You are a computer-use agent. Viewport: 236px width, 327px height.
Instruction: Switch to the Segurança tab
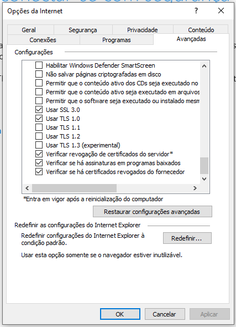pyautogui.click(x=83, y=30)
